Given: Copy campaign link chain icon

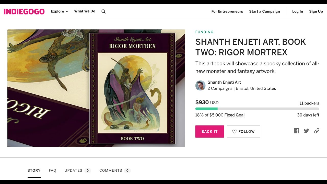Looking at the screenshot, I should tap(317, 131).
